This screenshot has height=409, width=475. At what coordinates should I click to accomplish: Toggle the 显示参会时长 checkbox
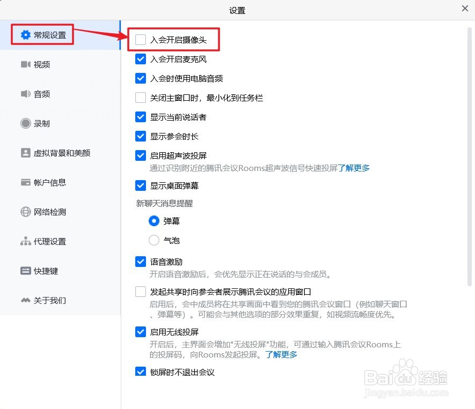pos(141,137)
